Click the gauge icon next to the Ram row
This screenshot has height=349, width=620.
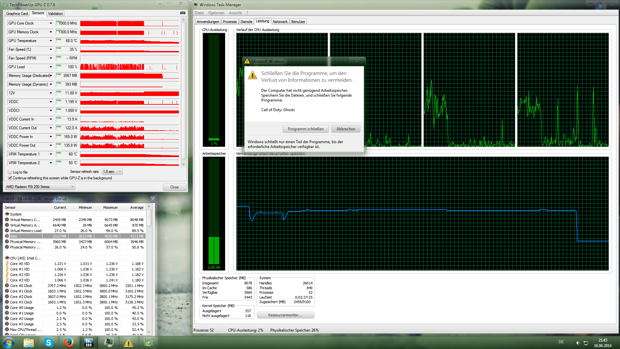[x=7, y=236]
